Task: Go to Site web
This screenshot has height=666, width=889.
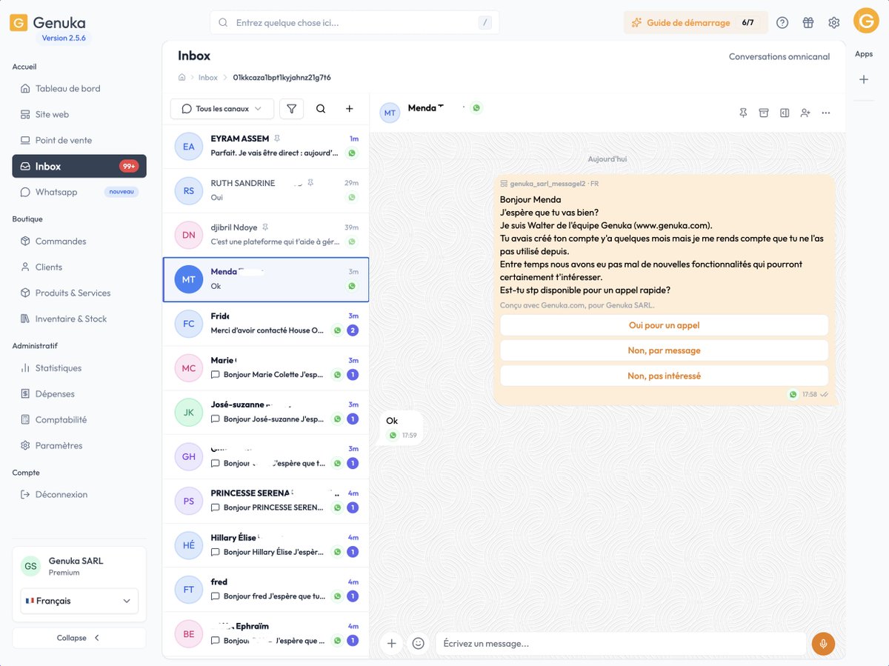Action: pos(79,114)
